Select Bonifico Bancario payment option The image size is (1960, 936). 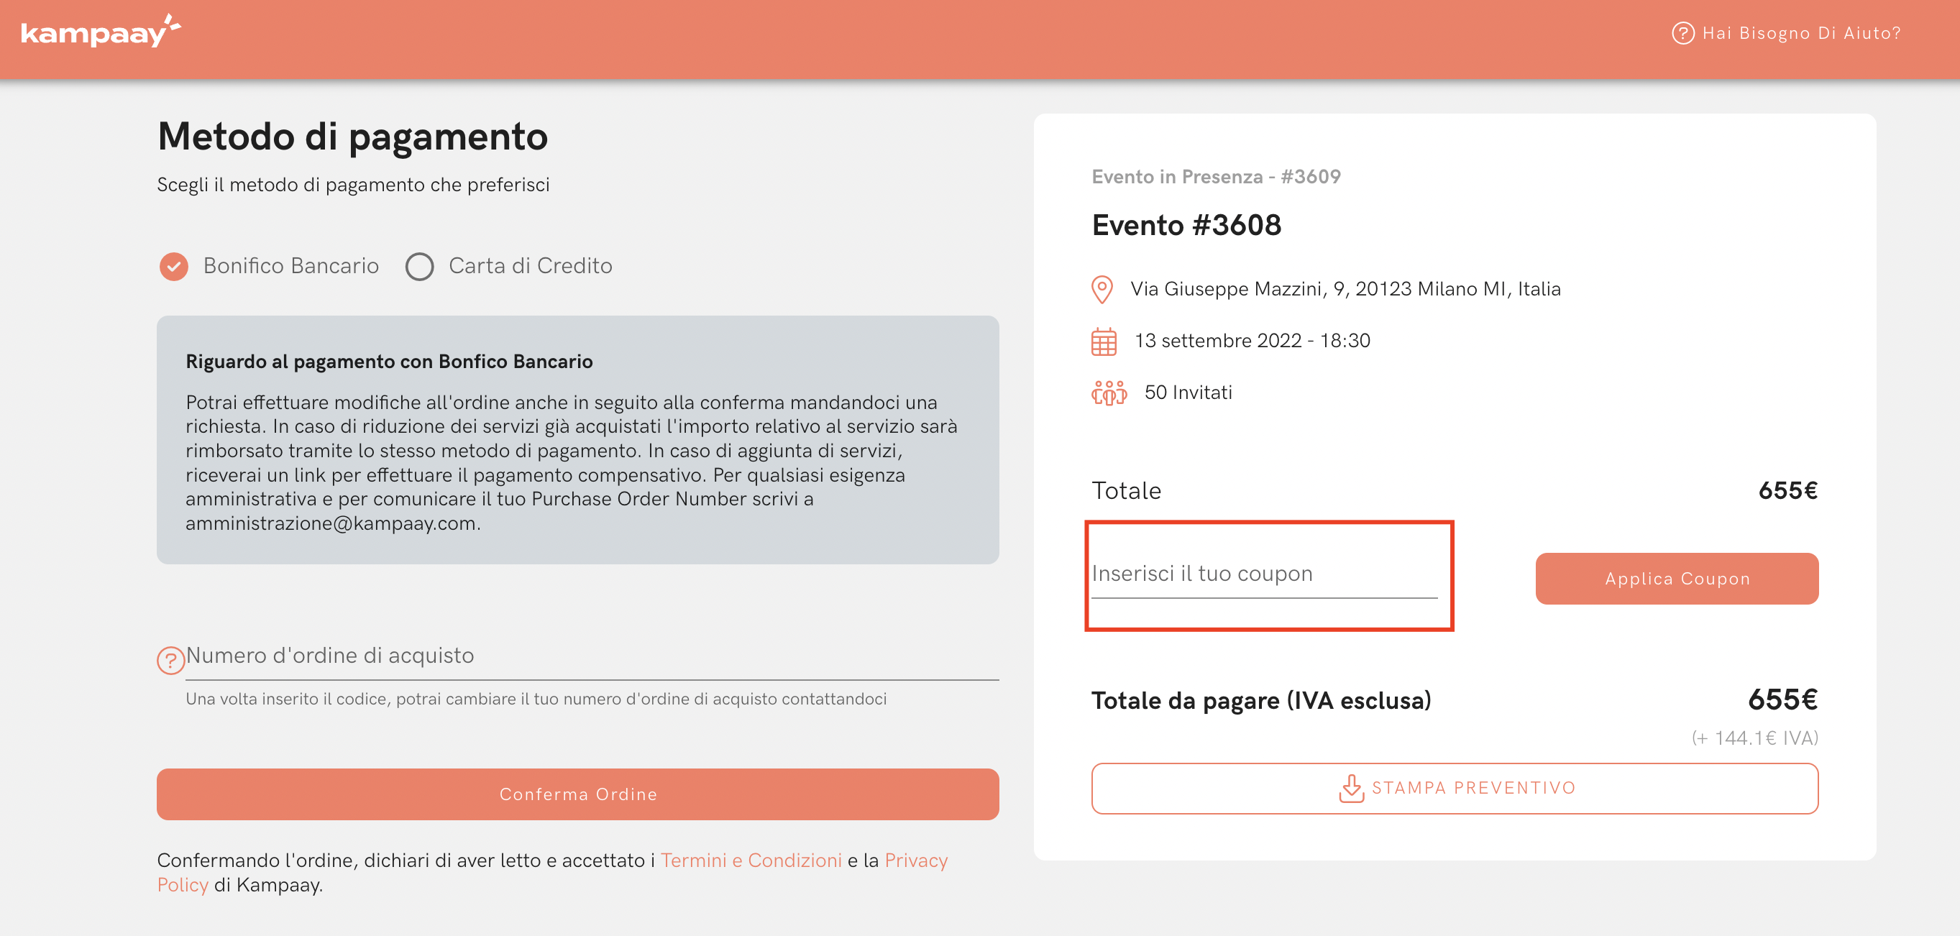[x=269, y=265]
